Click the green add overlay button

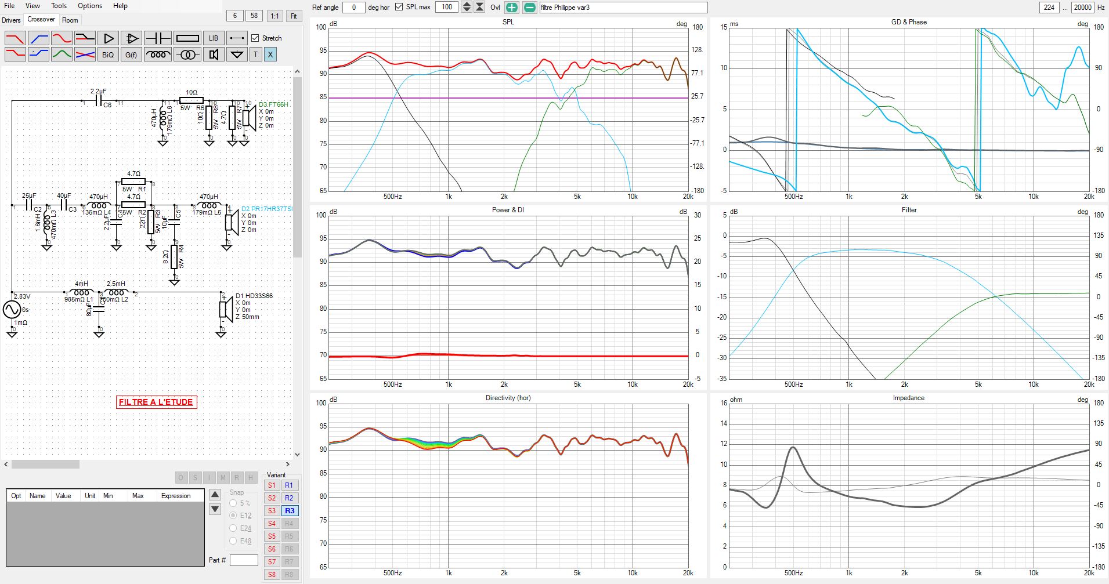(511, 8)
